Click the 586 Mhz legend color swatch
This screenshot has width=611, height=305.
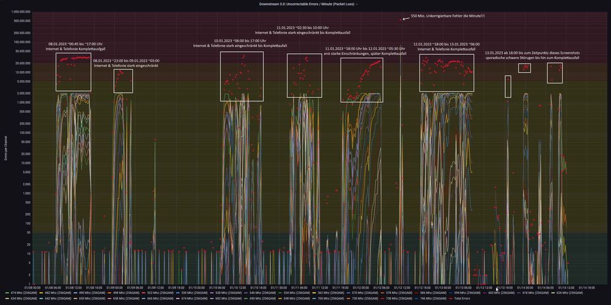416,293
